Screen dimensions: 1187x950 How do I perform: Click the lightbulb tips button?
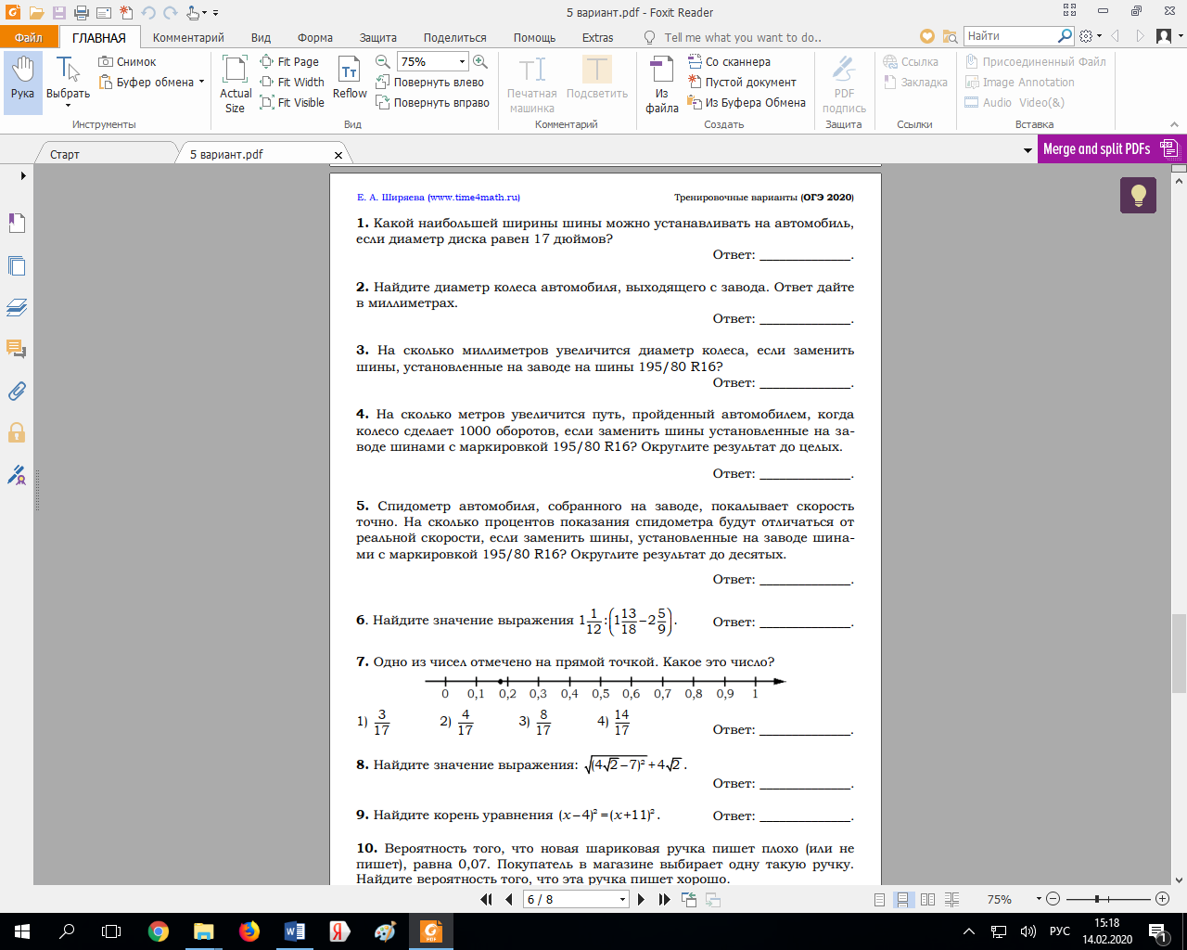click(1139, 195)
